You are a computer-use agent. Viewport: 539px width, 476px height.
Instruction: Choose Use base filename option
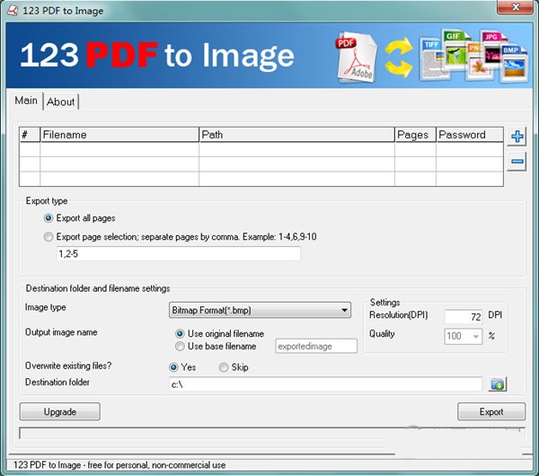(x=180, y=346)
